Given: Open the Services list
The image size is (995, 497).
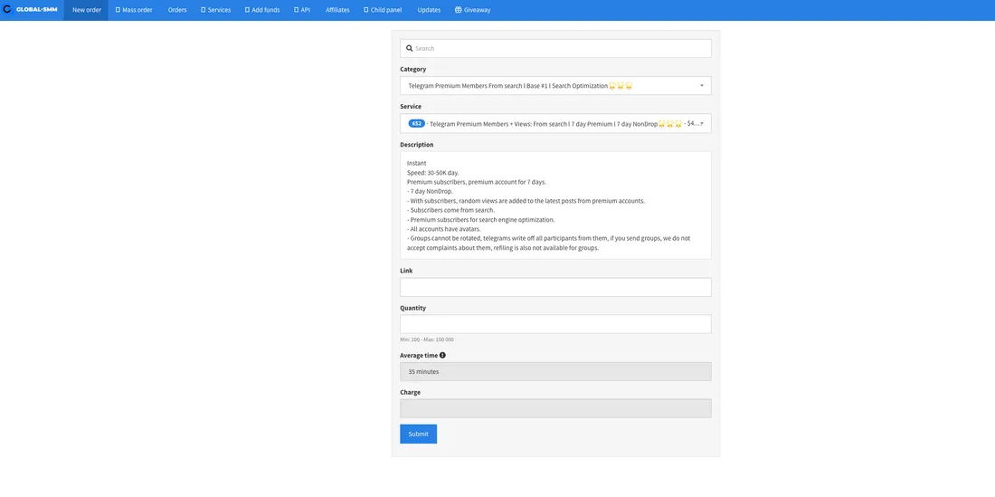Looking at the screenshot, I should 216,10.
